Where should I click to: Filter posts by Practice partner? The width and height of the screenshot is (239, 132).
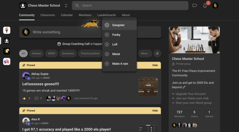[90, 53]
